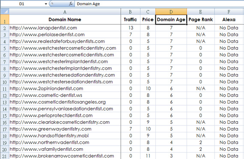
Task: Click Price value 11 for brokenarrowcosmeticdentist.com
Action: click(x=148, y=156)
